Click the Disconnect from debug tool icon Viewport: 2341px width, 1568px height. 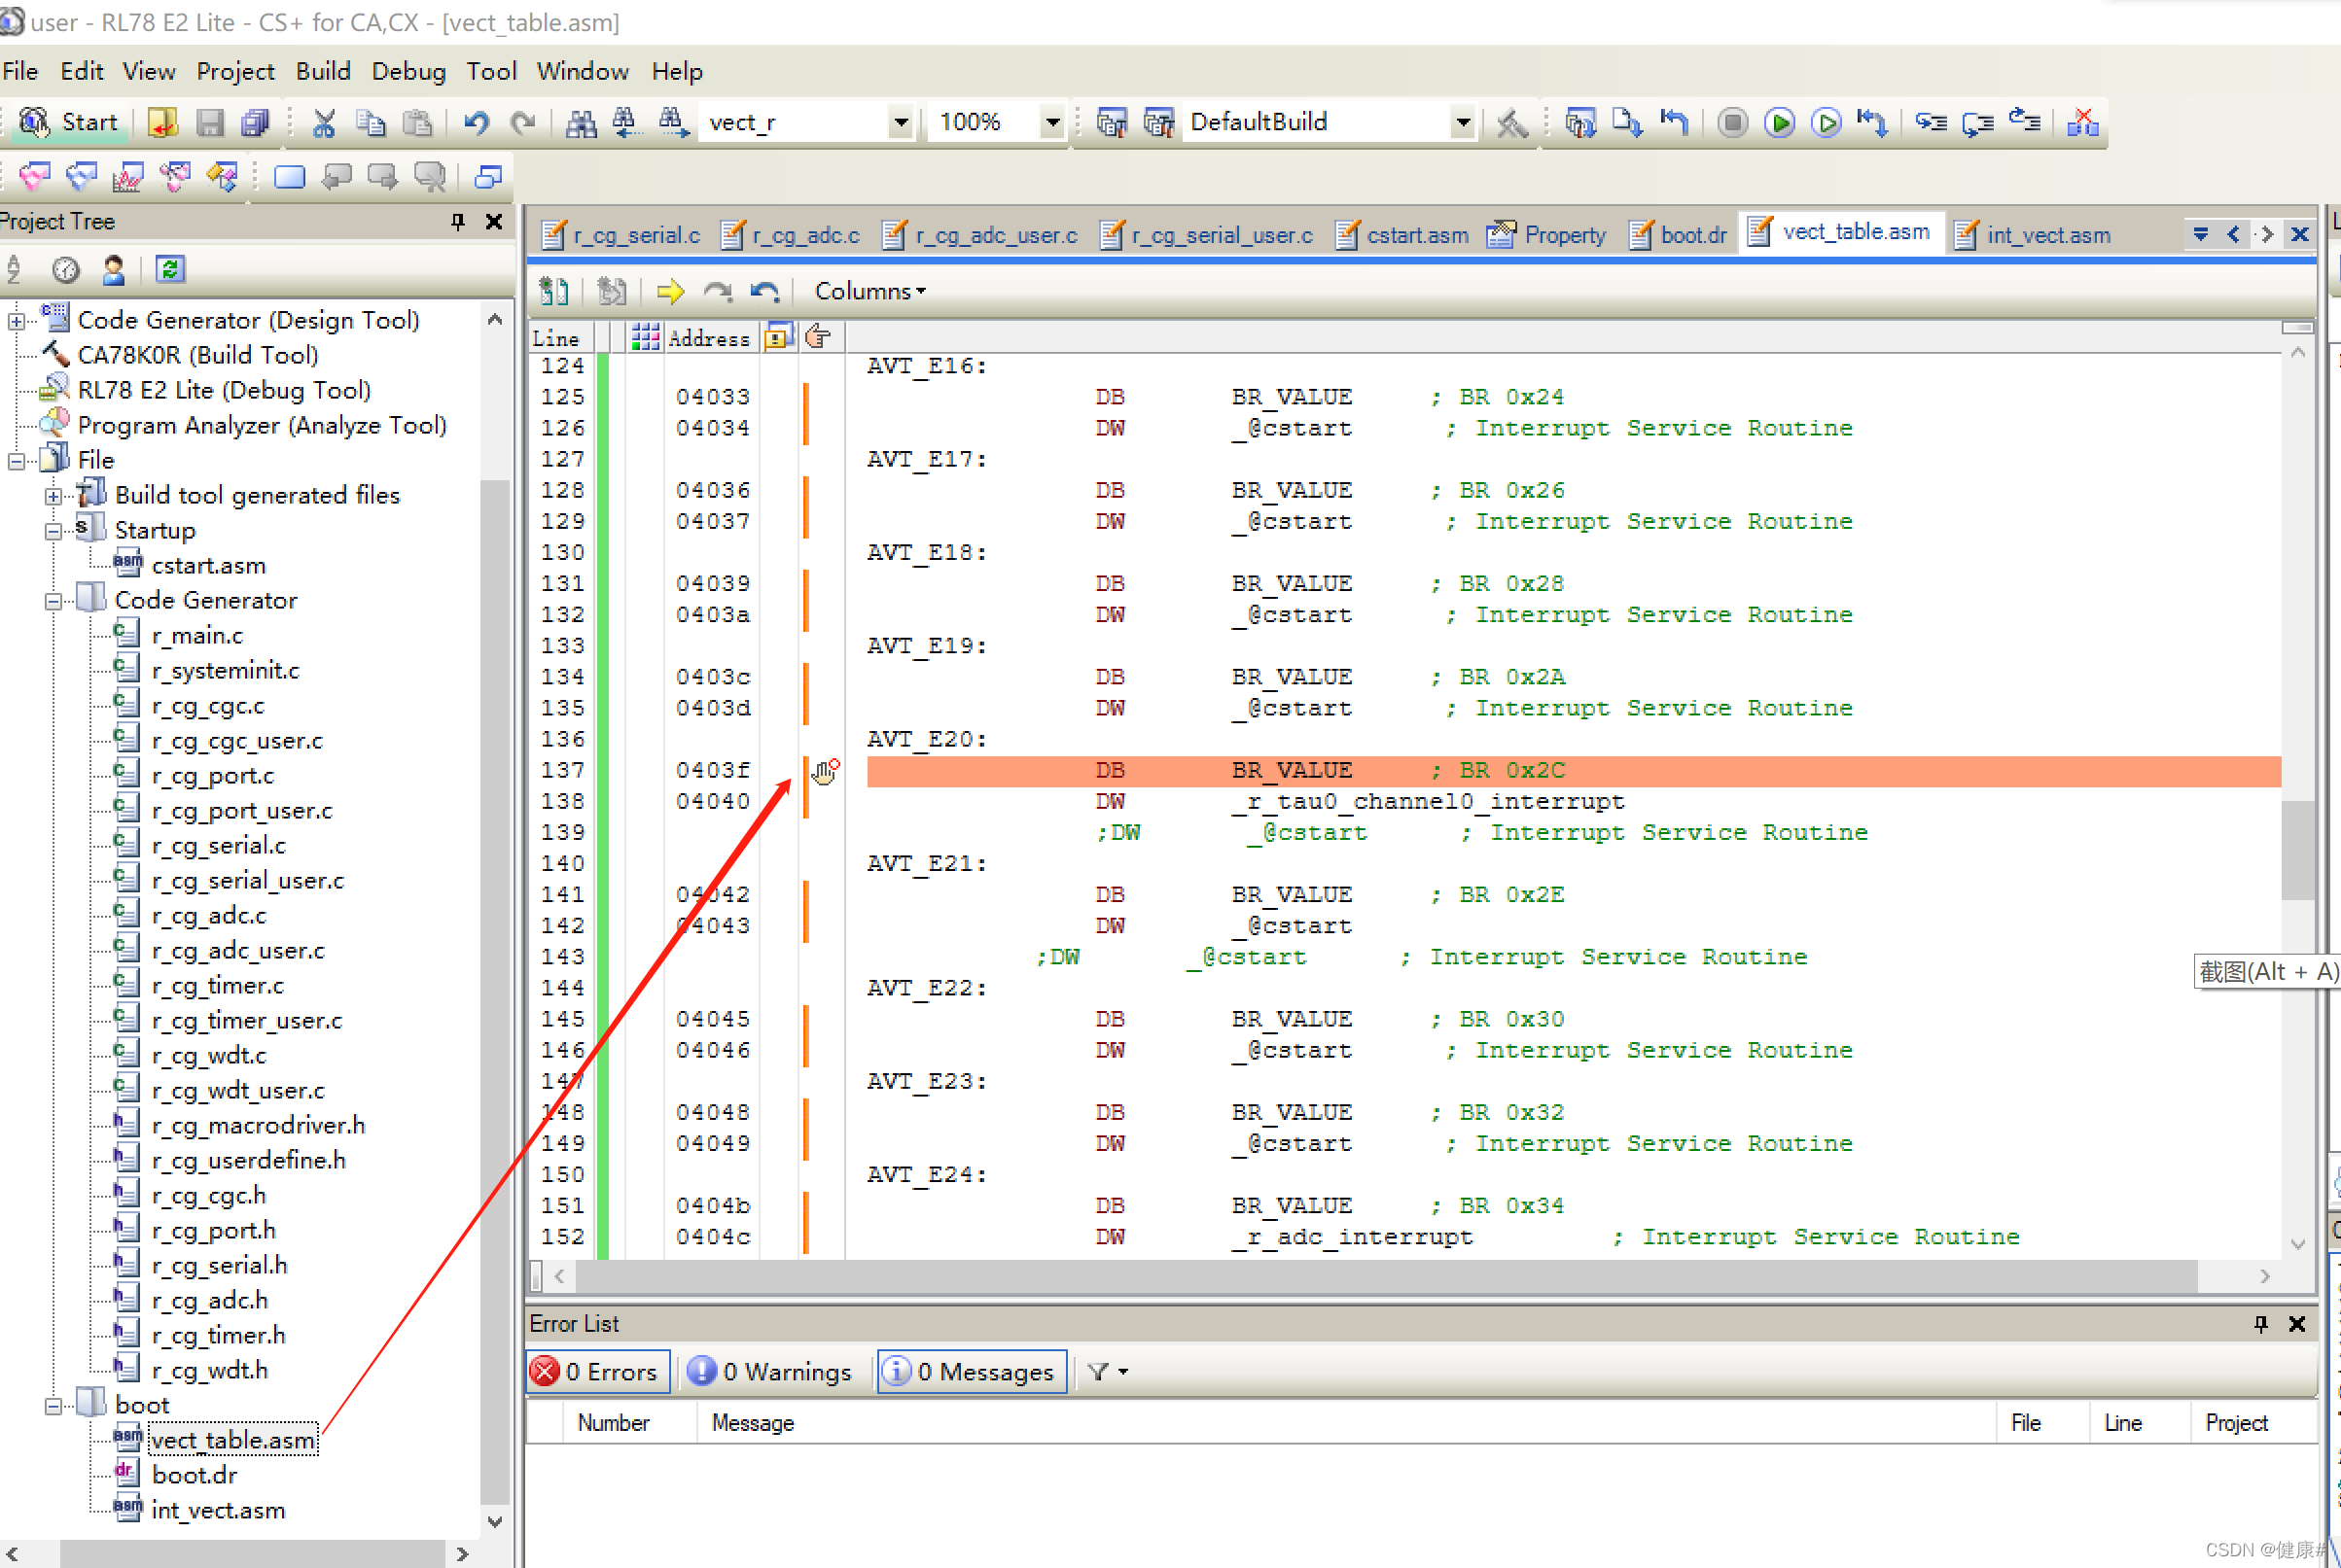pos(2083,122)
